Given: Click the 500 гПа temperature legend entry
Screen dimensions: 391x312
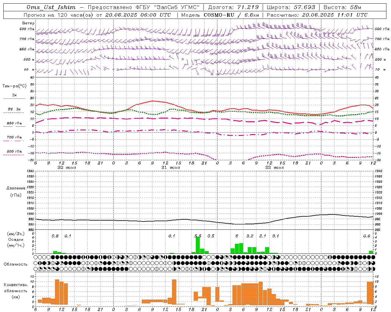Looking at the screenshot, I should tap(14, 152).
